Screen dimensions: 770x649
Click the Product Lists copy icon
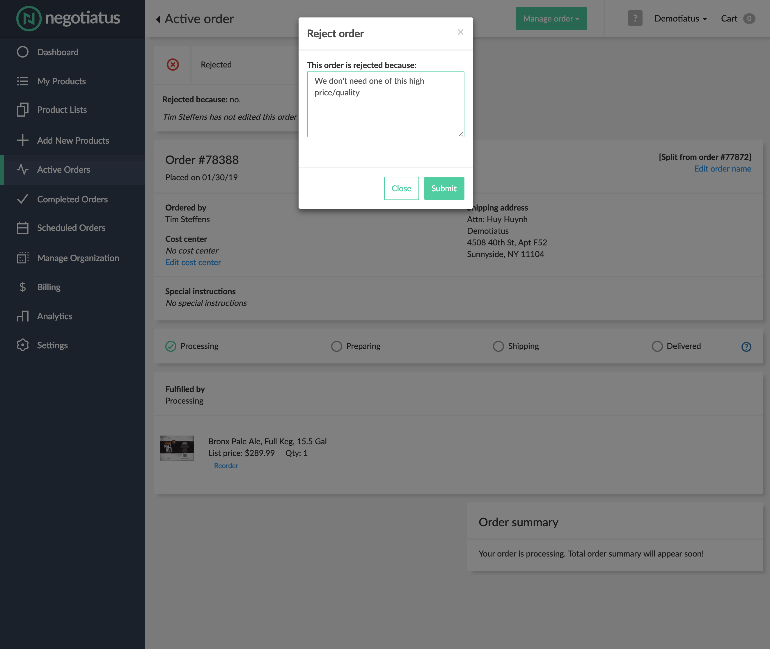[22, 110]
